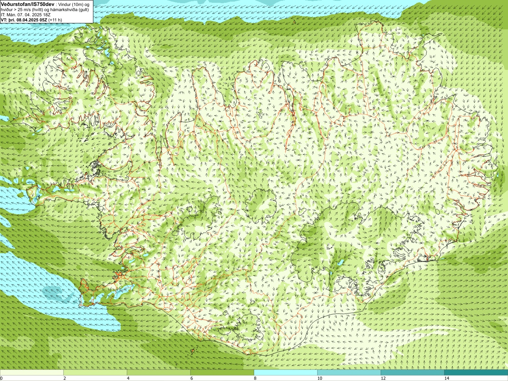The height and width of the screenshot is (381, 508).
Task: Click the text "Vindur (10m) og"
Action: tap(74, 4)
